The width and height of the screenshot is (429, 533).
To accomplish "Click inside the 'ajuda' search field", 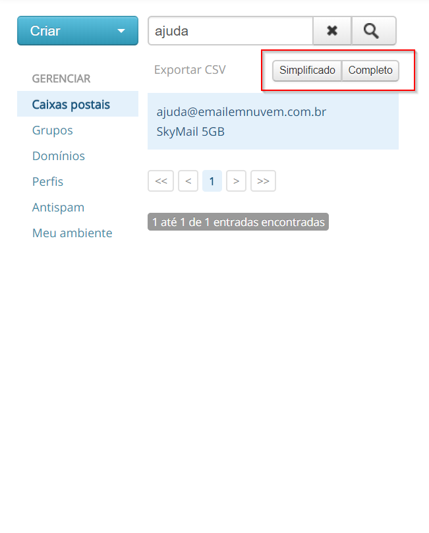I will coord(230,31).
